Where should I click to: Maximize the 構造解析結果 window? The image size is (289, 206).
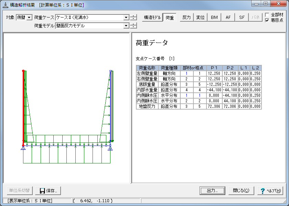point(266,4)
